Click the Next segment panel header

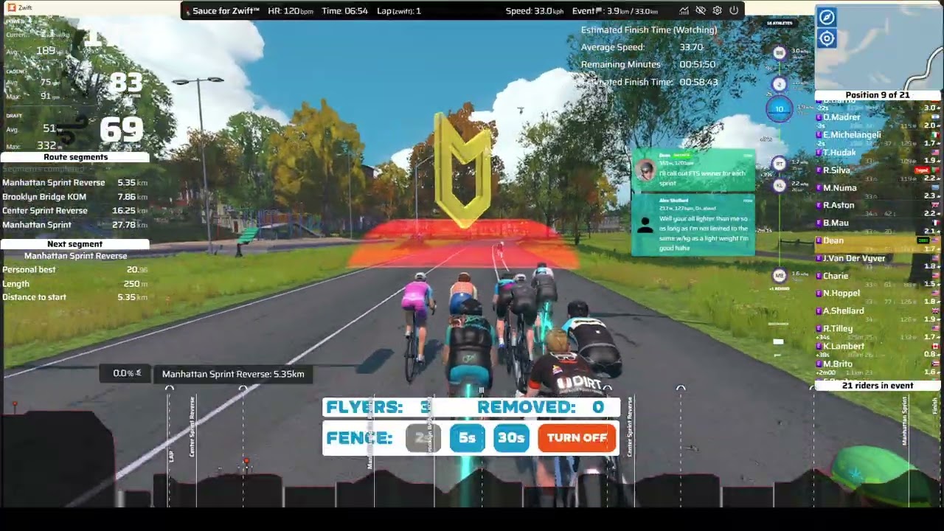(74, 244)
